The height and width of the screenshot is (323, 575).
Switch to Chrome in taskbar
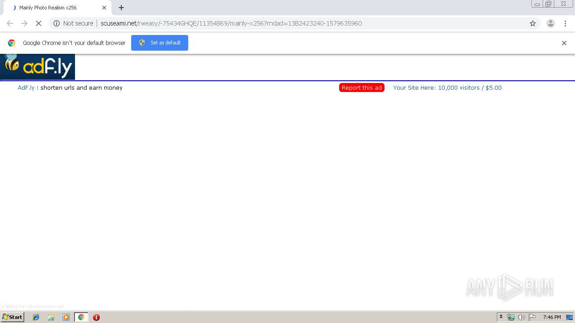[x=81, y=317]
